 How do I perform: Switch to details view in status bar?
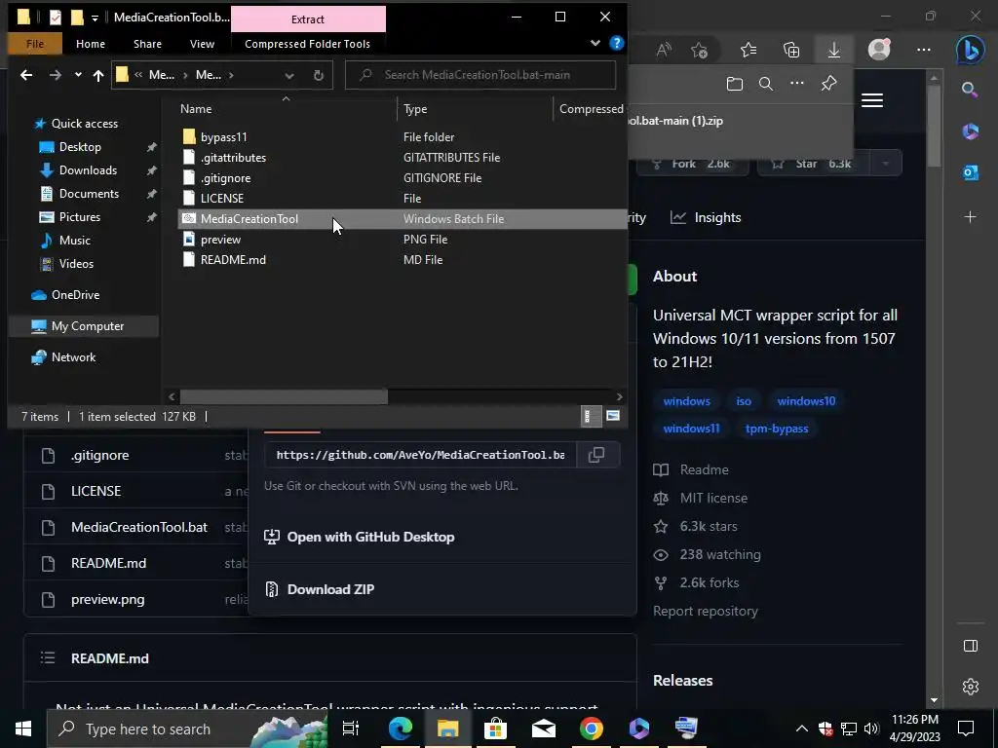[589, 416]
